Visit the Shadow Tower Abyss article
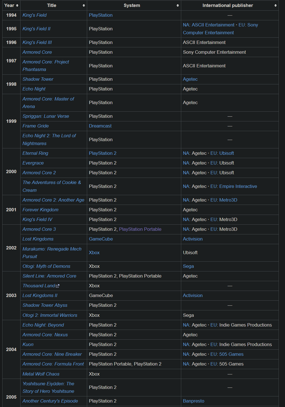The image size is (285, 407). (x=45, y=305)
